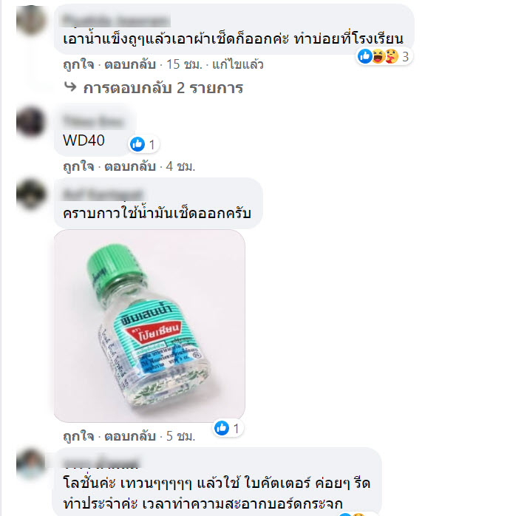510x516 pixels.
Task: Open the first commenter's profile avatar
Action: (x=30, y=20)
